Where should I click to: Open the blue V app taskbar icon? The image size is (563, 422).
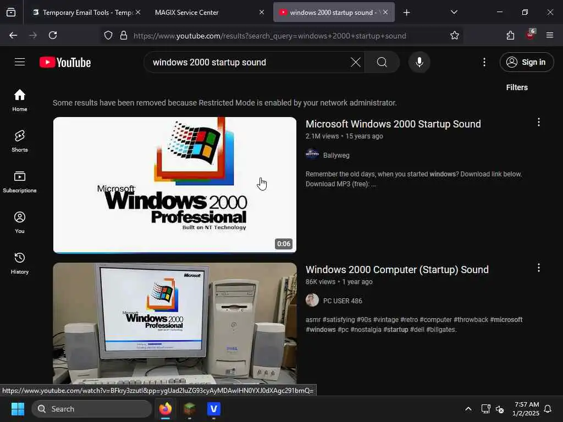pos(214,409)
